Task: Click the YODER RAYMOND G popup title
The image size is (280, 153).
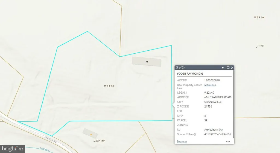Action: coord(190,74)
